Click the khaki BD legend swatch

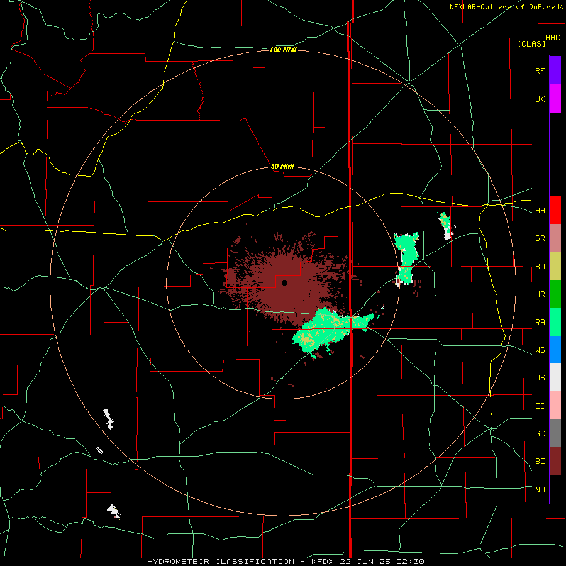pos(555,267)
